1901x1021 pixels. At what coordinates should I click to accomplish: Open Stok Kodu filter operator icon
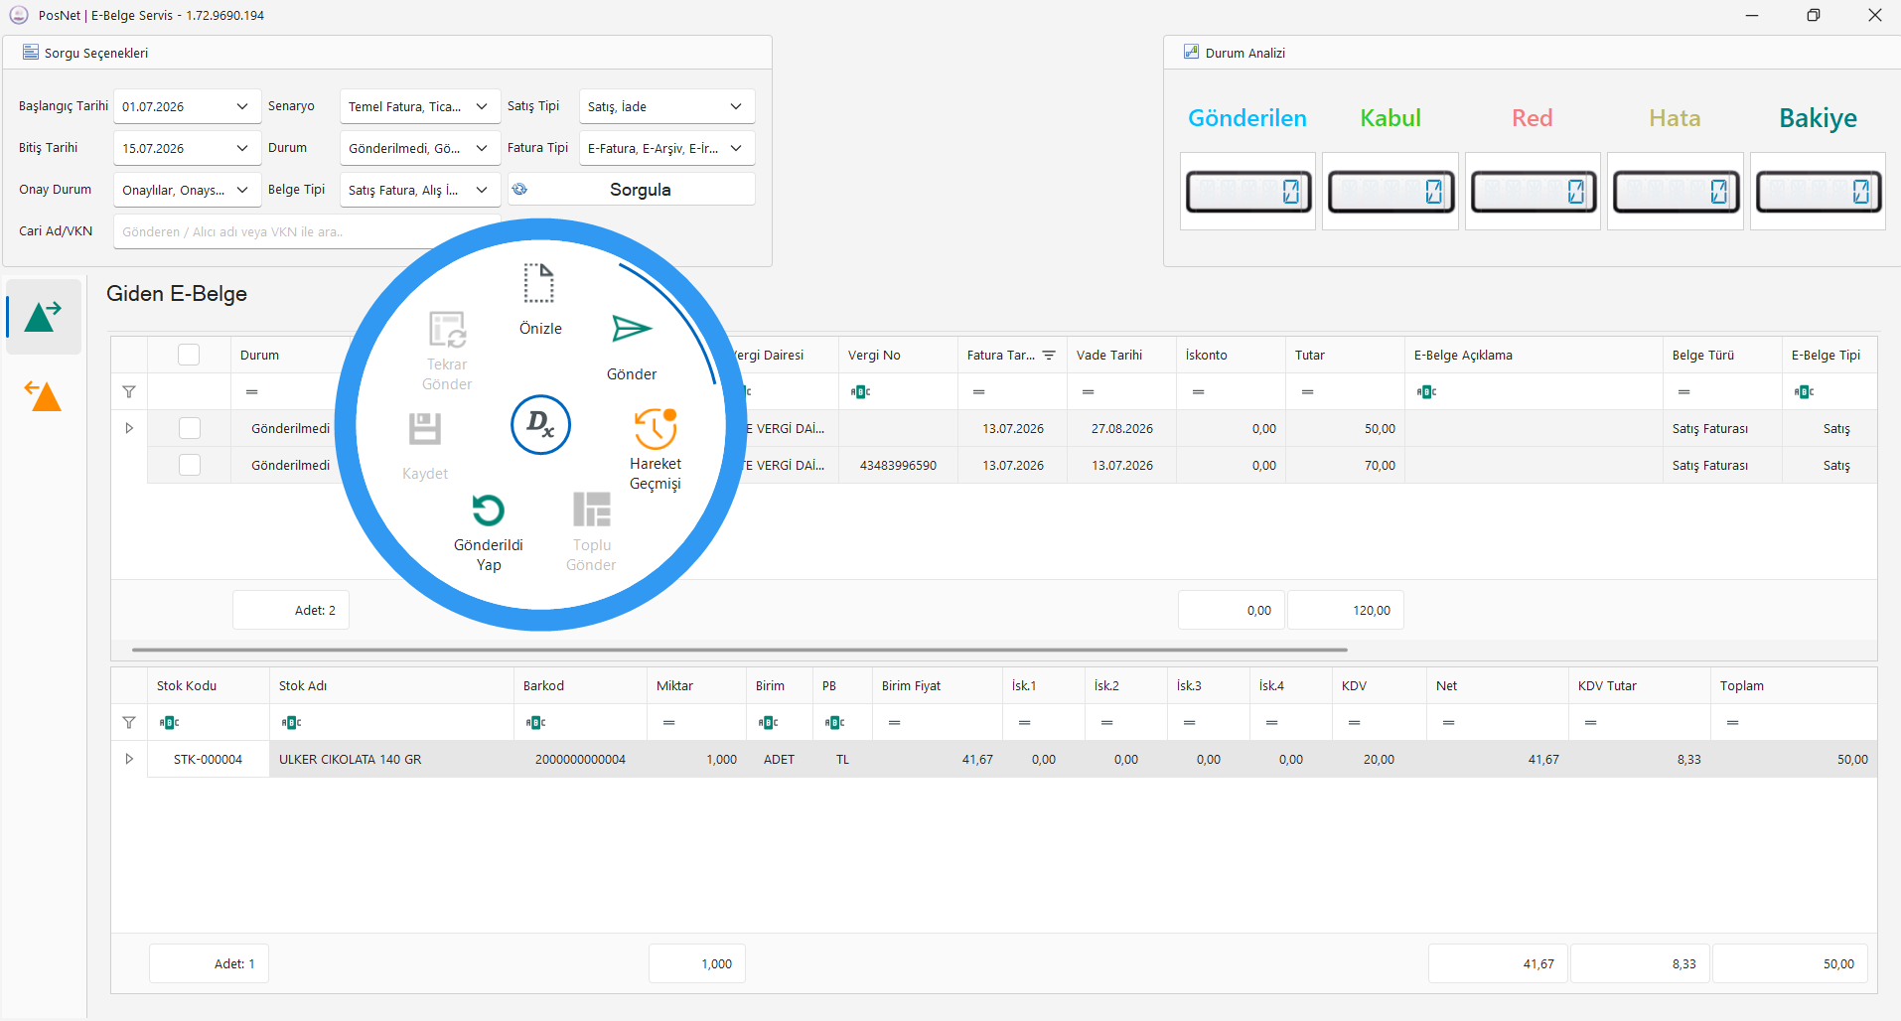tap(169, 722)
